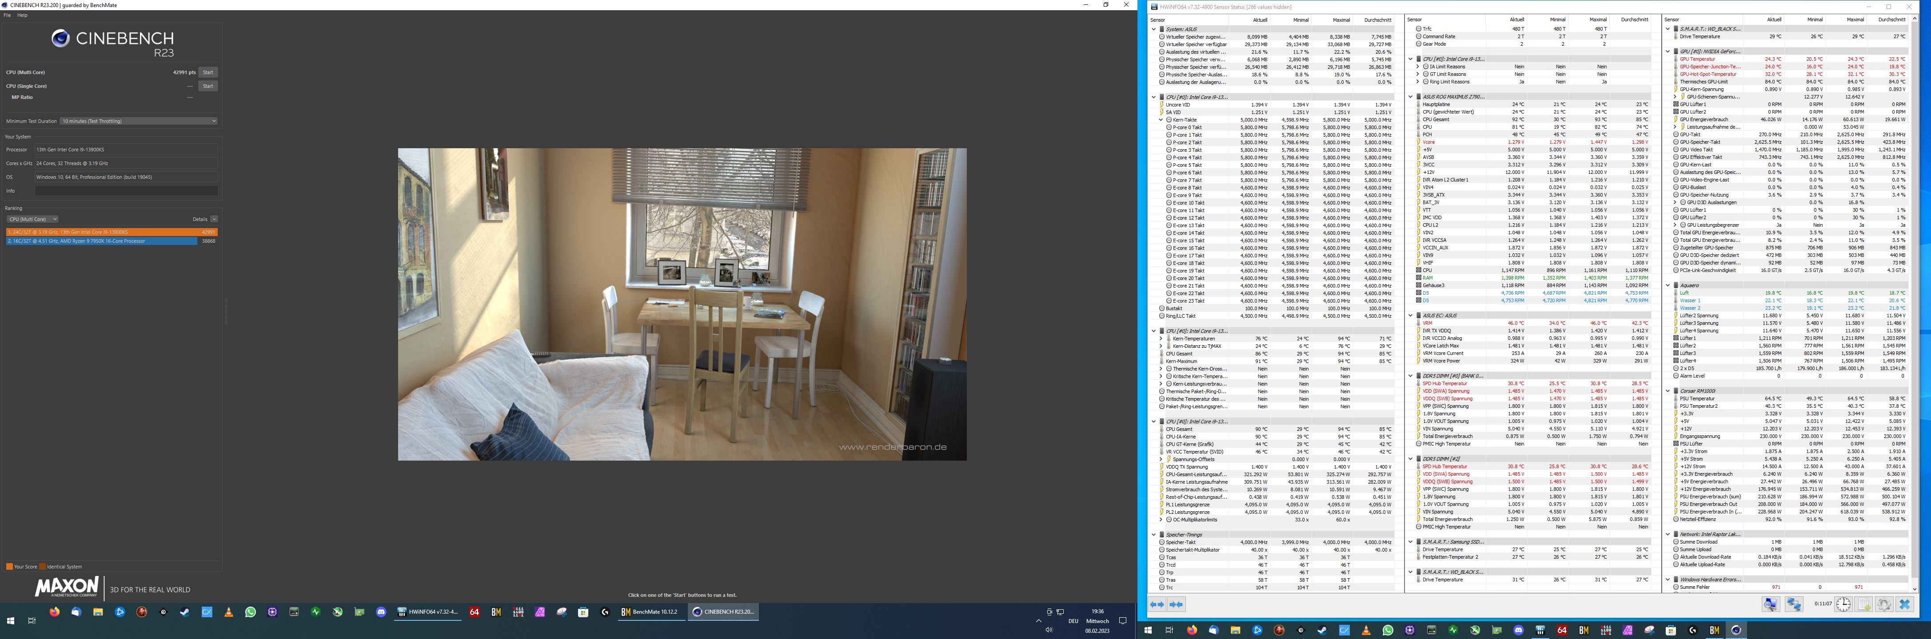Expand the ranking Details dropdown arrow

(214, 219)
